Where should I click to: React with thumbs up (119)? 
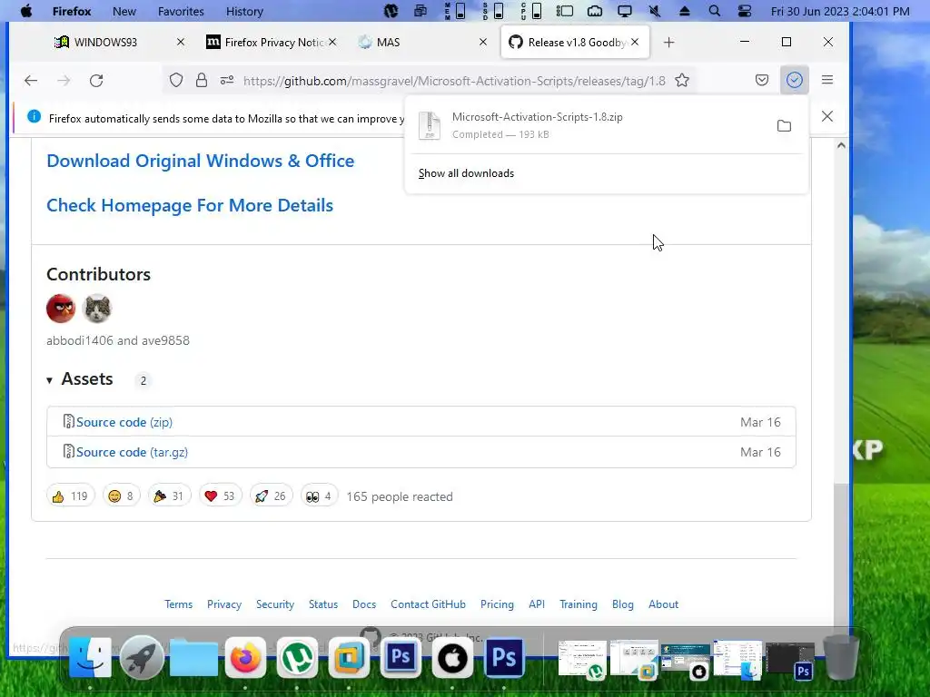pos(71,496)
